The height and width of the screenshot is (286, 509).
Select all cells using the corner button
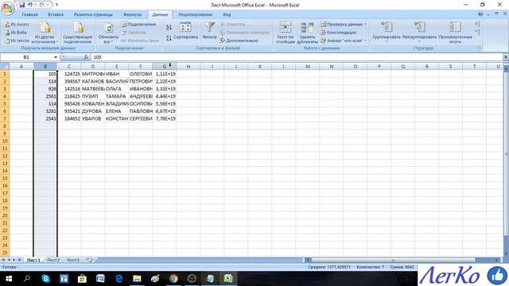pos(5,67)
